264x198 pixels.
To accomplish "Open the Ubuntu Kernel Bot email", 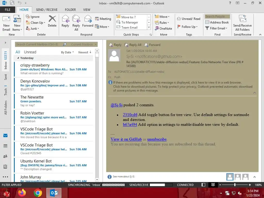I will [54, 165].
